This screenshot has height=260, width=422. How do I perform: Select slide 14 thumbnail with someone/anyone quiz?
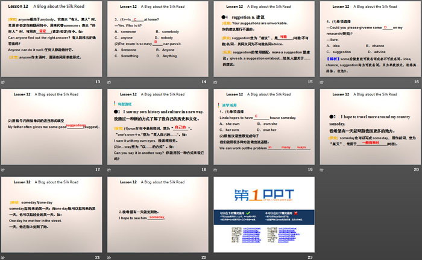coord(158,39)
